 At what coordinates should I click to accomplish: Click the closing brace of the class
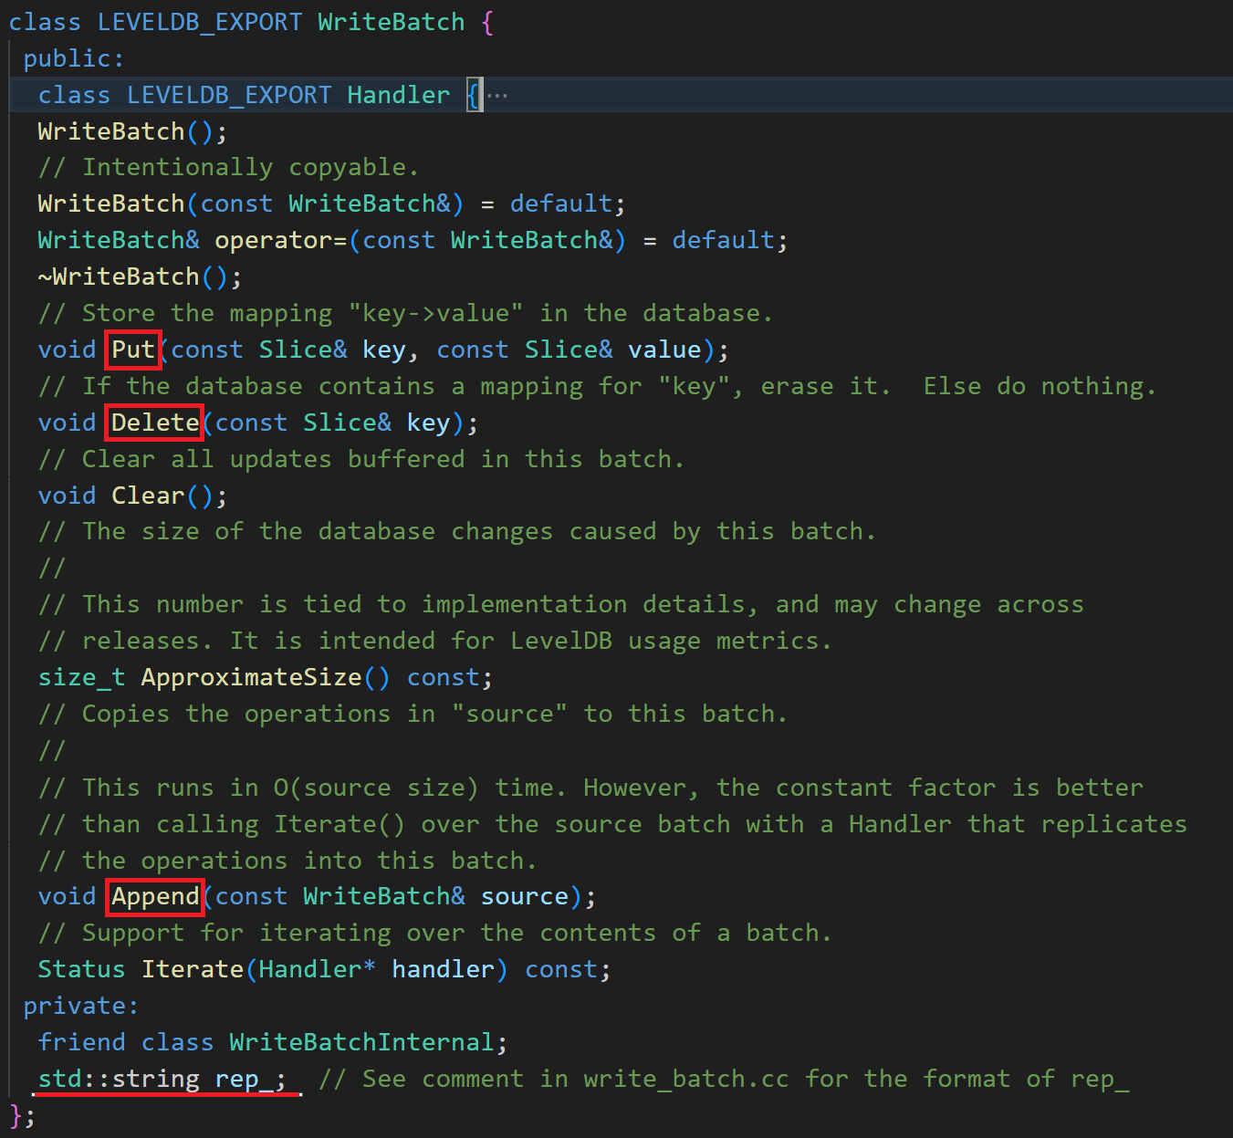pos(16,1115)
